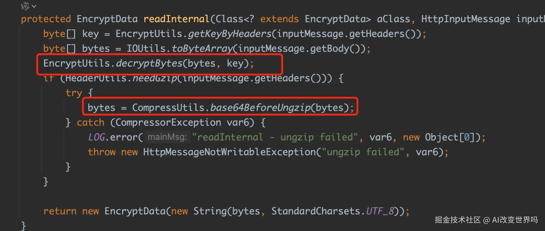
Task: Click the base64BeforeUngzip method call
Action: [x=260, y=108]
